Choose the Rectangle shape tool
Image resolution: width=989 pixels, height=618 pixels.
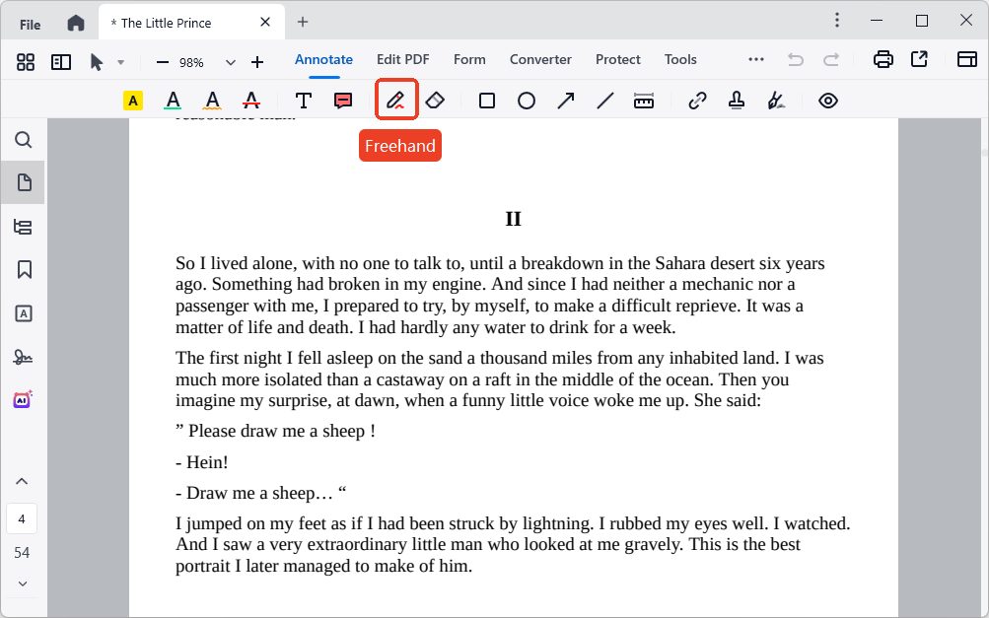486,100
